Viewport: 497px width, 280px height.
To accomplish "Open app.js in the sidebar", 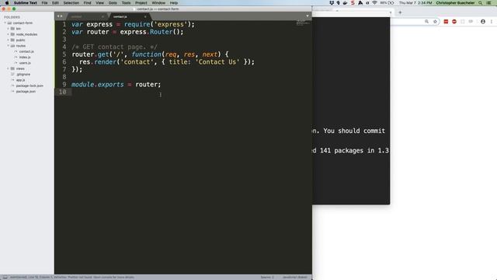I will tap(21, 80).
